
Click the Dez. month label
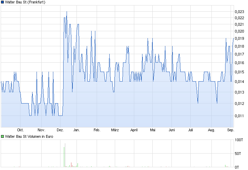pos(60,130)
